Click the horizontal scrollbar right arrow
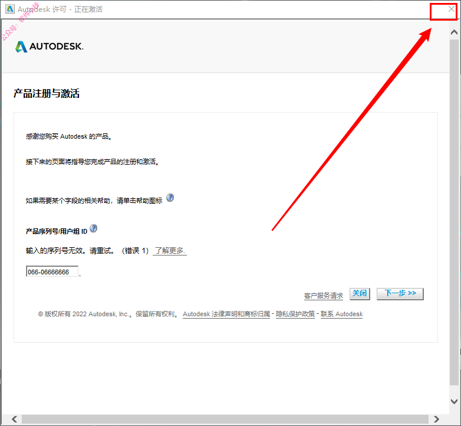The height and width of the screenshot is (426, 461). coord(436,419)
